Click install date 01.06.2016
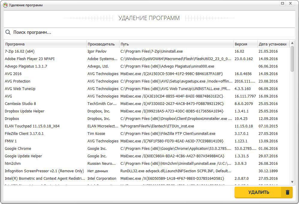Image resolution: width=299 pixels, height=204 pixels. click(x=268, y=149)
